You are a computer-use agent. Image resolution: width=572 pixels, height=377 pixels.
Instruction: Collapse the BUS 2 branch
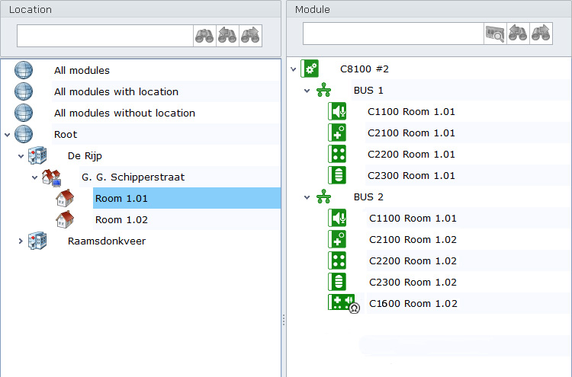coord(307,197)
